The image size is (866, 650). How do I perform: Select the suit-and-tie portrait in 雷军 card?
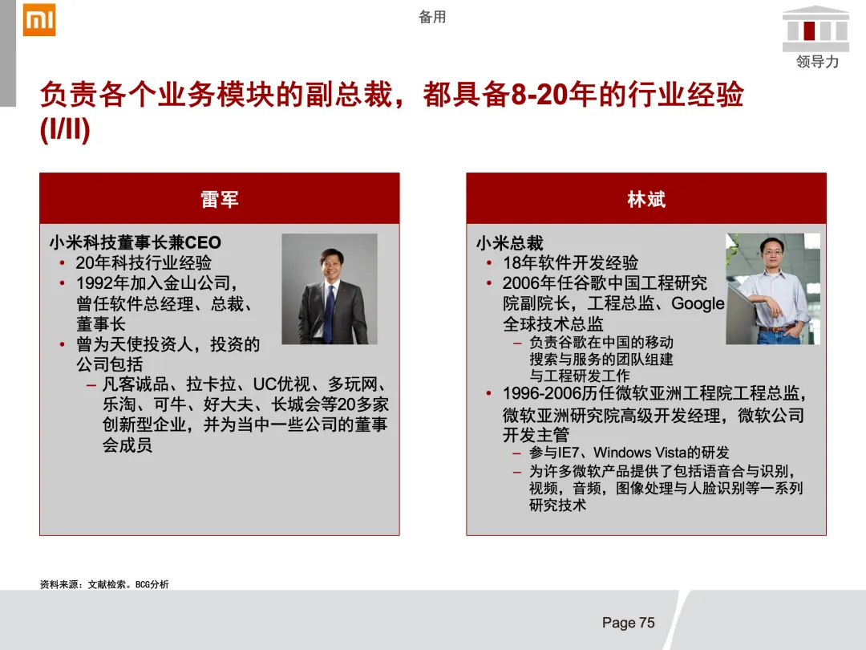pyautogui.click(x=330, y=289)
